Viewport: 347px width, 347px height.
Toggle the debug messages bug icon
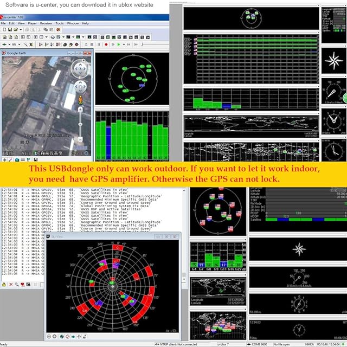(x=31, y=44)
